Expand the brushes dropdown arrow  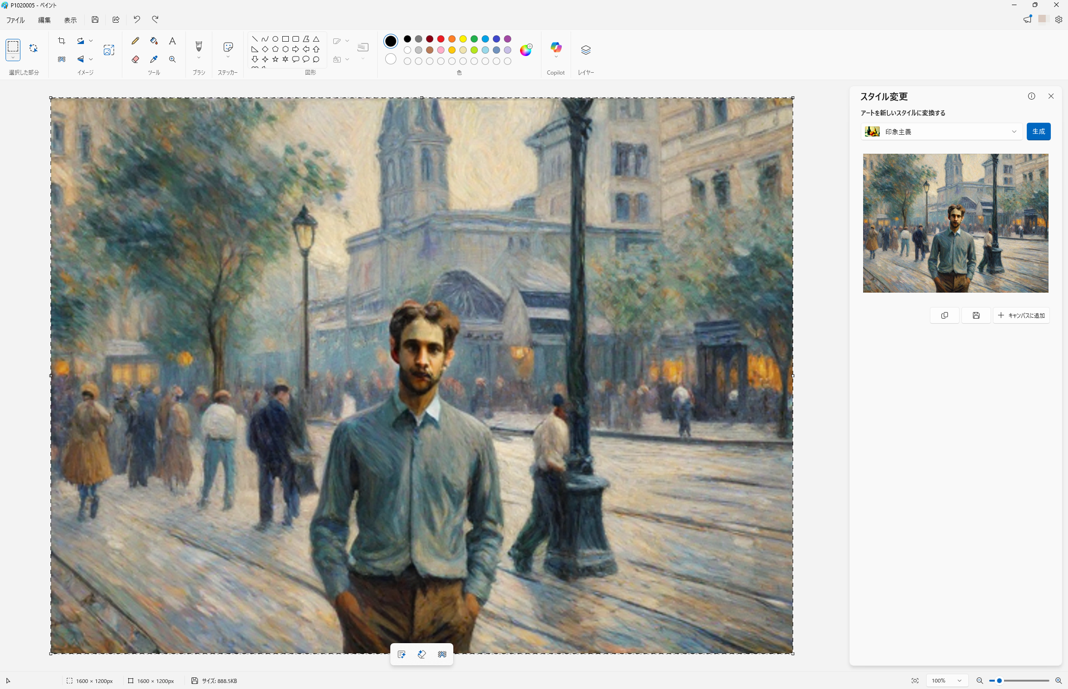199,58
